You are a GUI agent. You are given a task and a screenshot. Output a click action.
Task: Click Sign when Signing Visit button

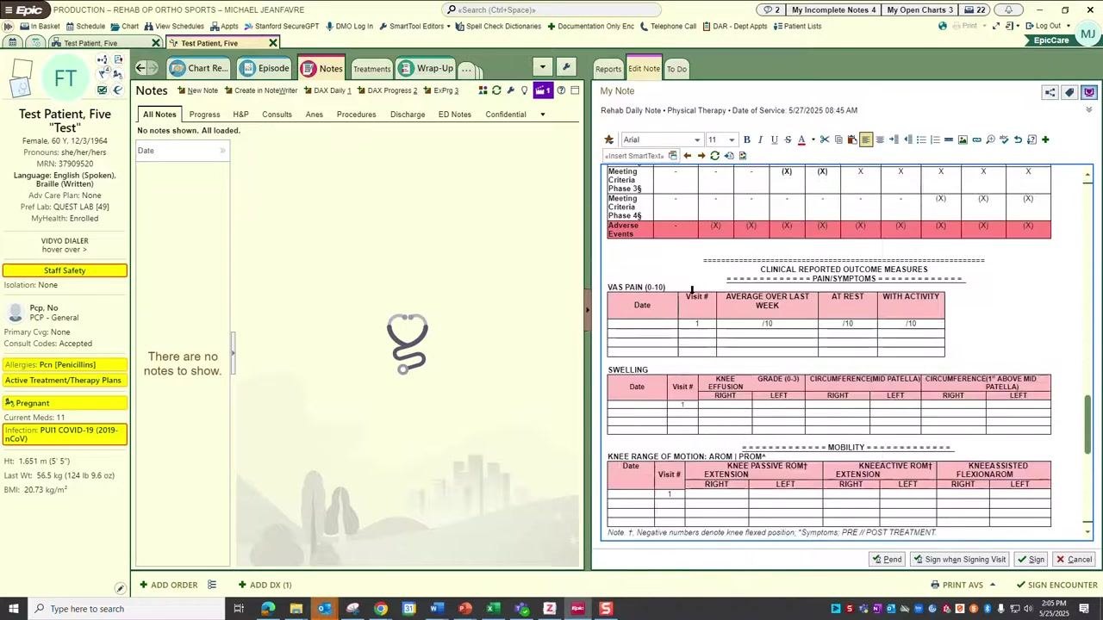pyautogui.click(x=959, y=560)
